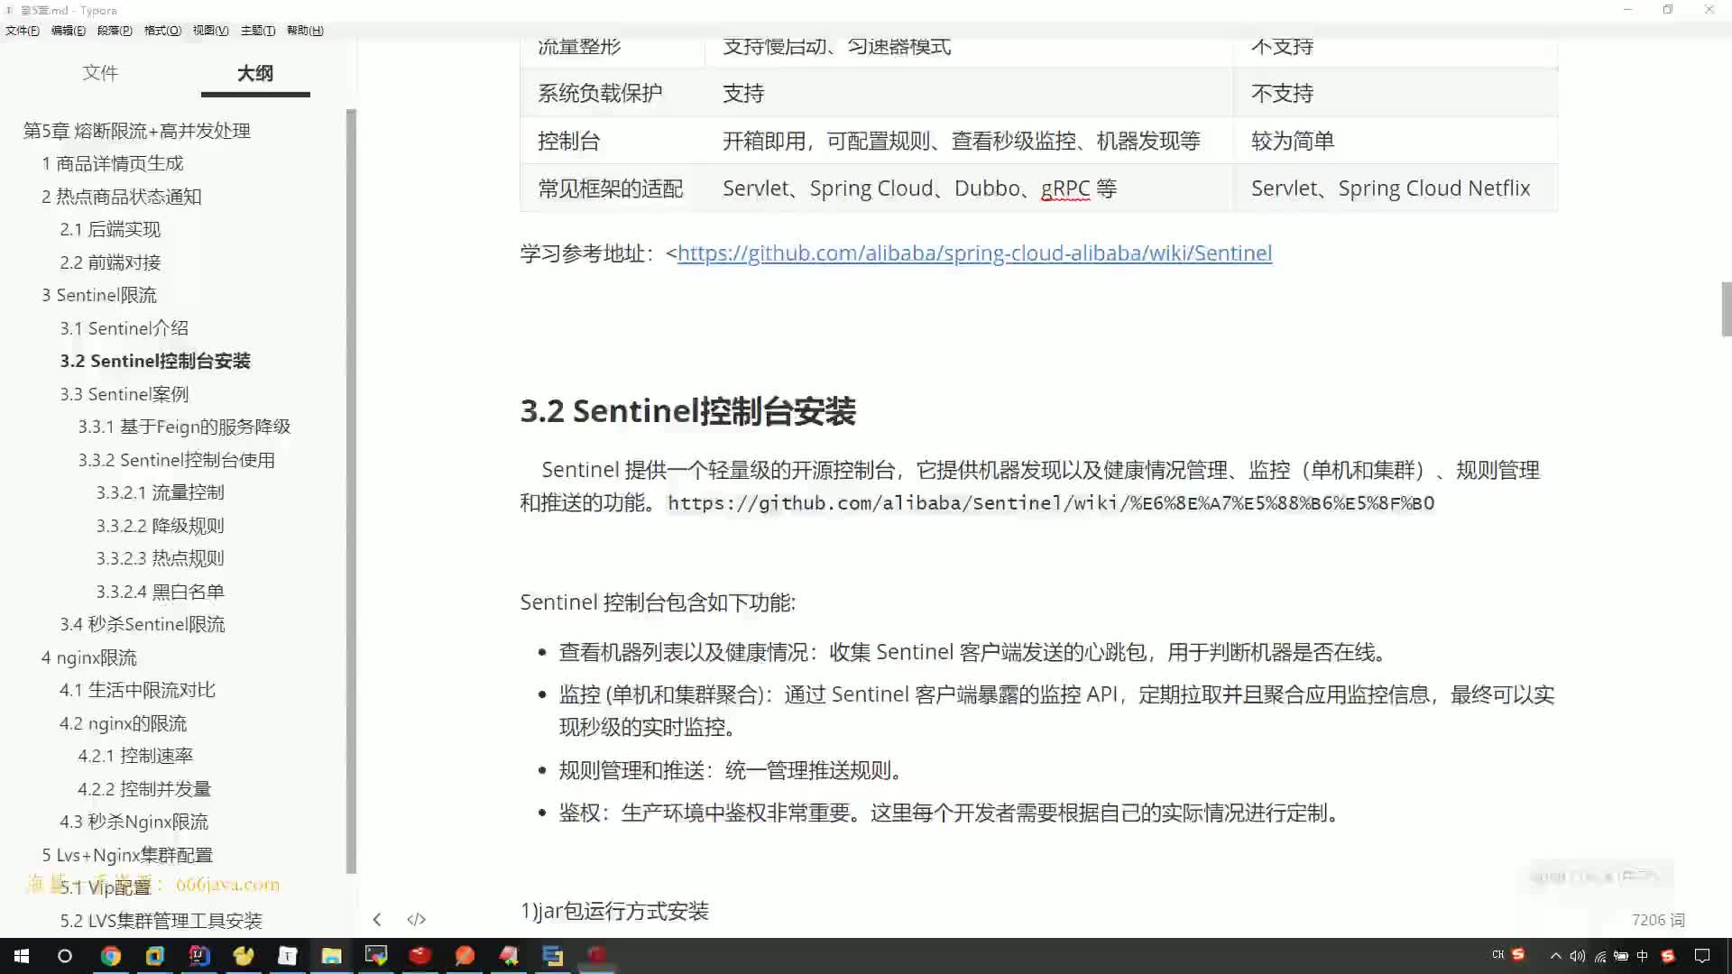Image resolution: width=1732 pixels, height=974 pixels.
Task: Open the 格式(O) menu
Action: click(x=162, y=31)
